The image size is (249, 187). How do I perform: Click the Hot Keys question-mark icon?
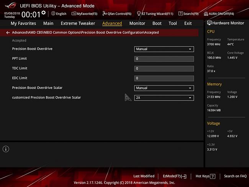pos(213,176)
